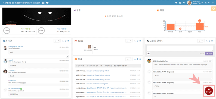Screen dimensions: 216x99
Task: Click the 게시판 panel title icon
Action: 4,41
